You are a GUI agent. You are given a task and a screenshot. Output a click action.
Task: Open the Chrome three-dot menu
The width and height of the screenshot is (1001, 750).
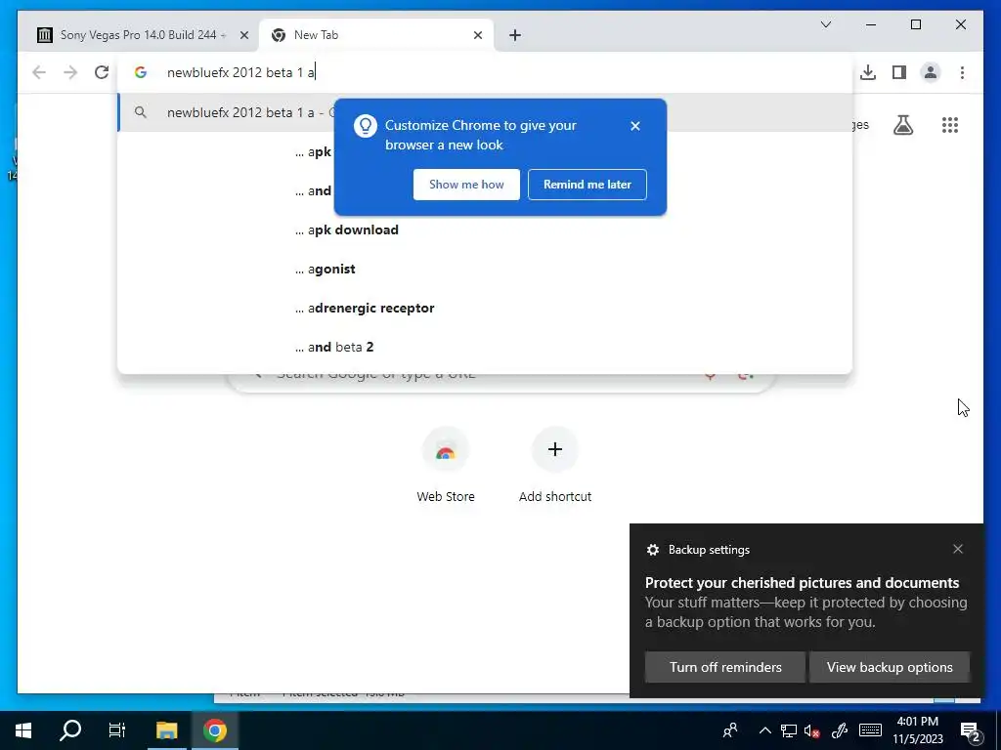[962, 72]
